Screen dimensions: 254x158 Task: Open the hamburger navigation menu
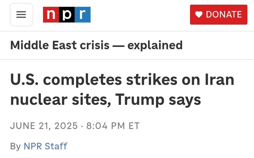[21, 14]
